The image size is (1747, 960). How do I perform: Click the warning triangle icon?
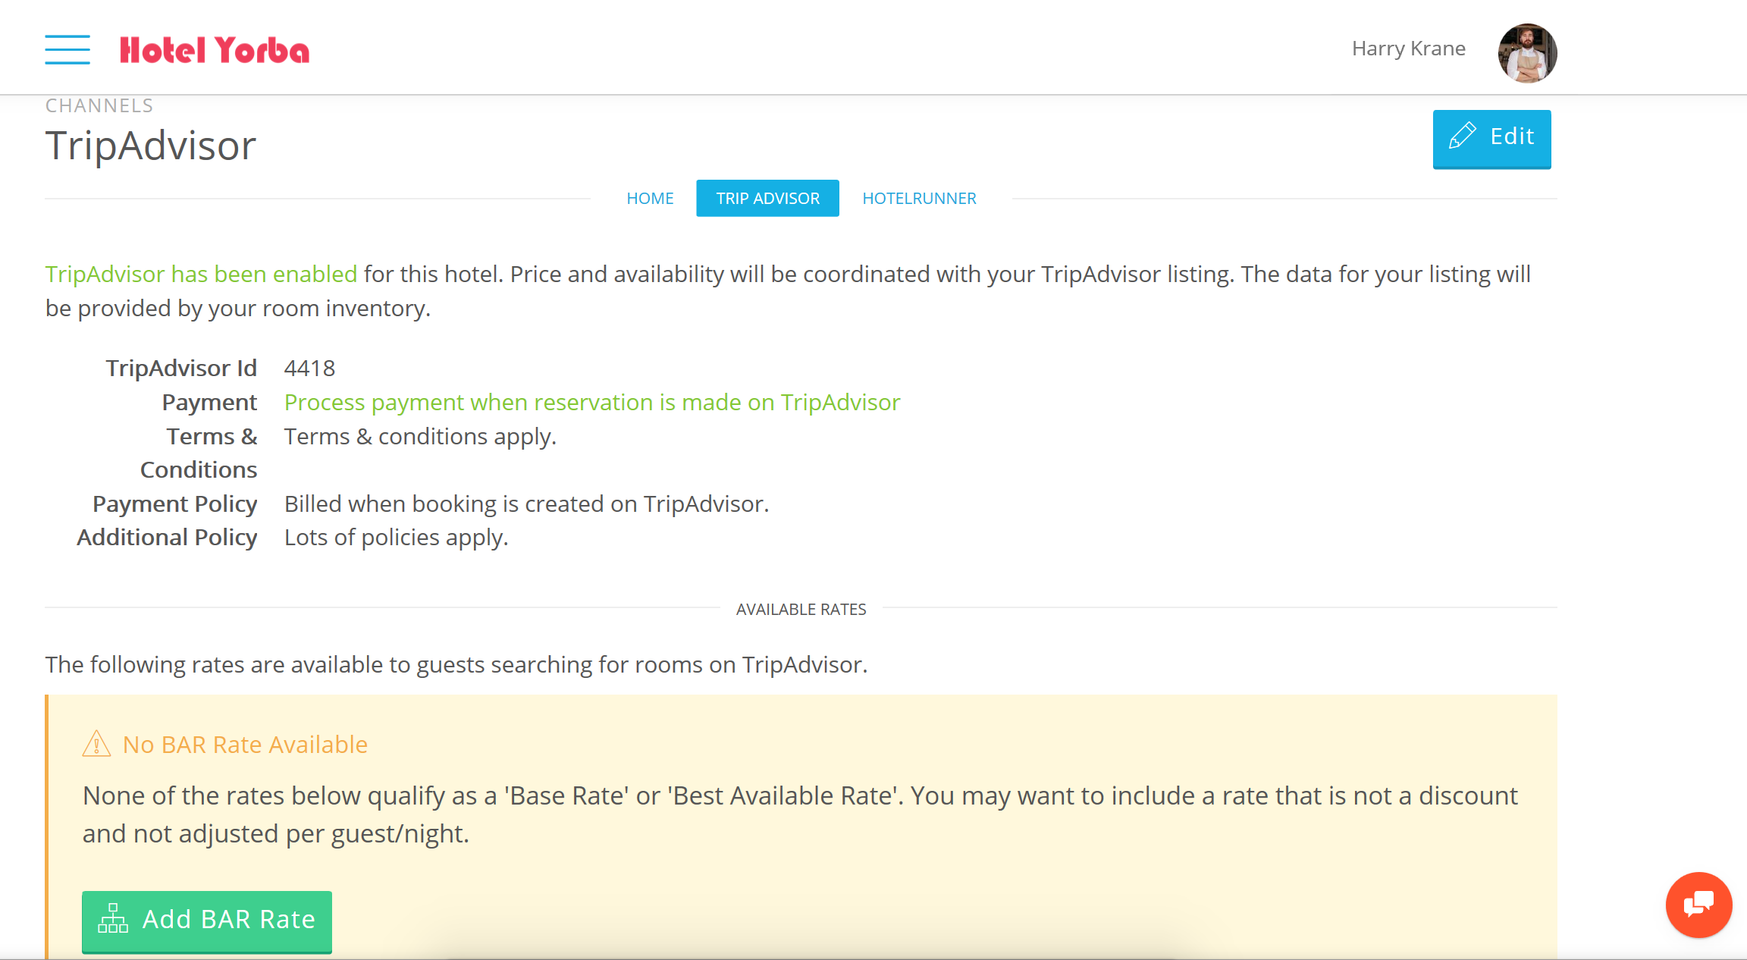tap(96, 744)
